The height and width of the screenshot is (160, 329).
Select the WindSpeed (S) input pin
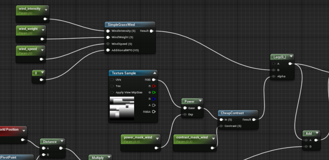point(108,44)
